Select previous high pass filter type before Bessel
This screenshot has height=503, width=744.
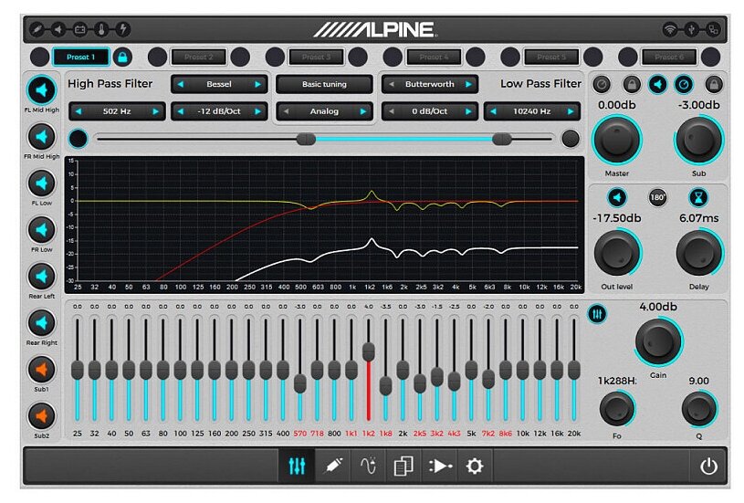pyautogui.click(x=181, y=85)
